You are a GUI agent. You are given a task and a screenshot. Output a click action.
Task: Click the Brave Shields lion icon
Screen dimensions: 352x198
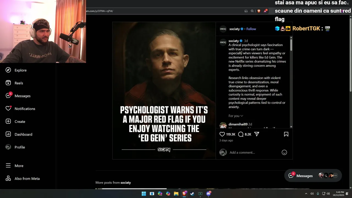[259, 11]
